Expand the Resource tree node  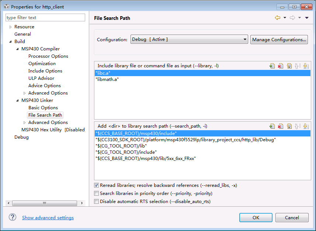click(10, 27)
